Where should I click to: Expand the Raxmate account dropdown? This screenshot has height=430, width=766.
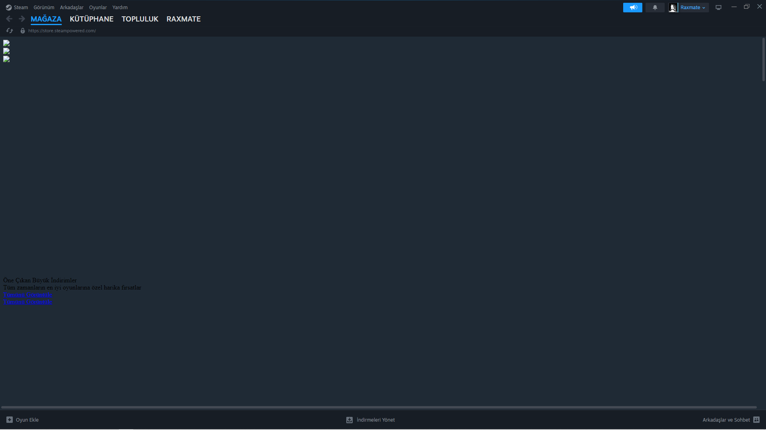(x=693, y=8)
